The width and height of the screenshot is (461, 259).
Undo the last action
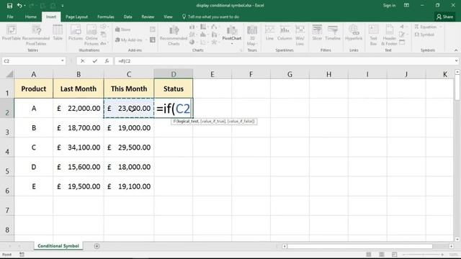coord(19,6)
